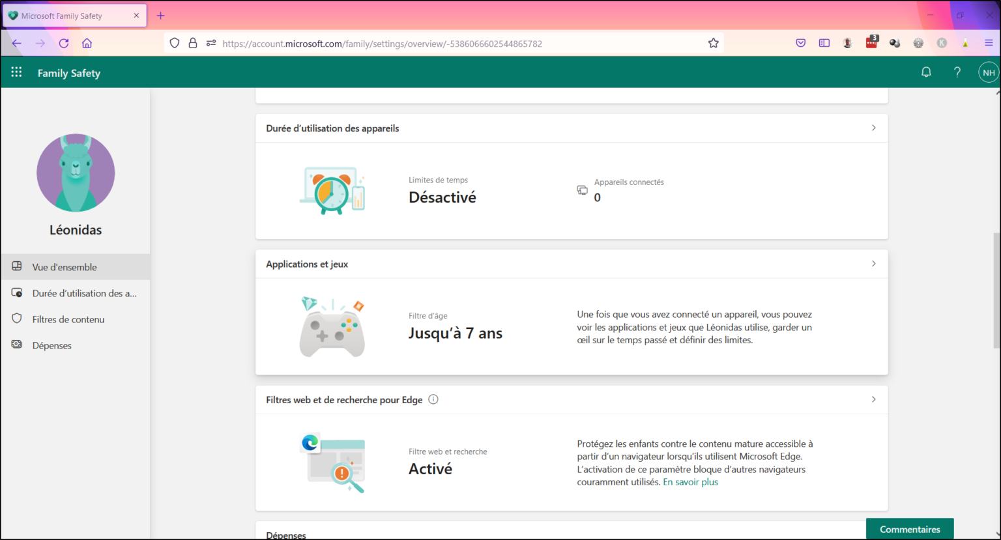Open the Family Safety app launcher grid
The image size is (1001, 540).
coord(16,72)
